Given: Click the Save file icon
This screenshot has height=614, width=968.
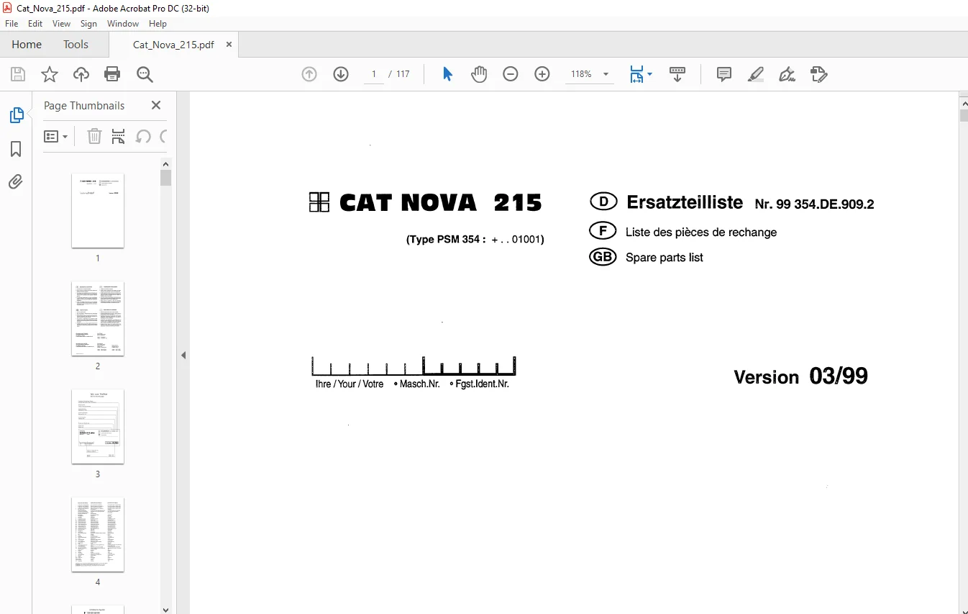Looking at the screenshot, I should (18, 74).
